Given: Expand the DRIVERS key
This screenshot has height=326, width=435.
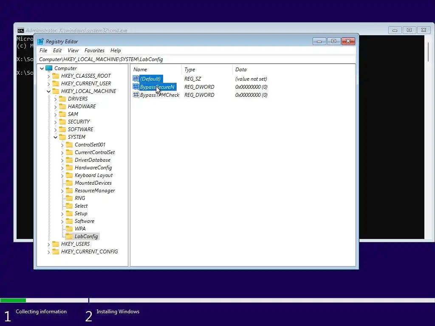Looking at the screenshot, I should (56, 99).
